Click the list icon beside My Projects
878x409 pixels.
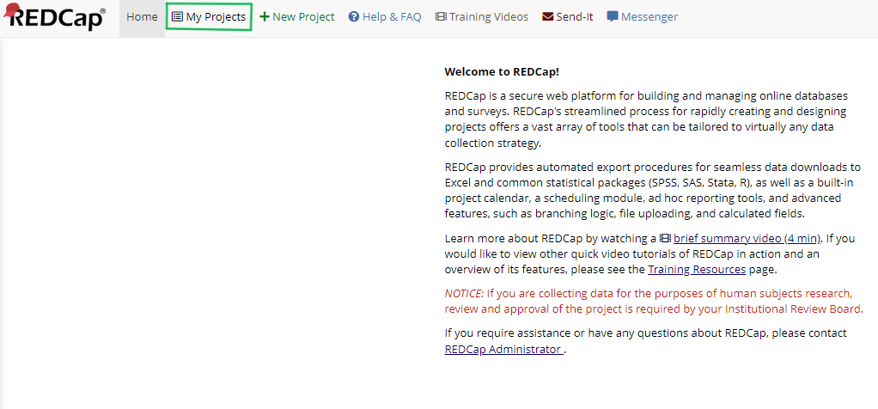click(177, 17)
